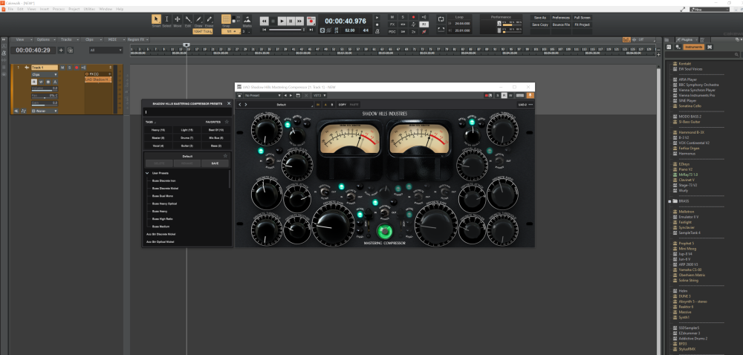Click COPY in the plugin toolbar
This screenshot has width=743, height=355.
coord(342,105)
